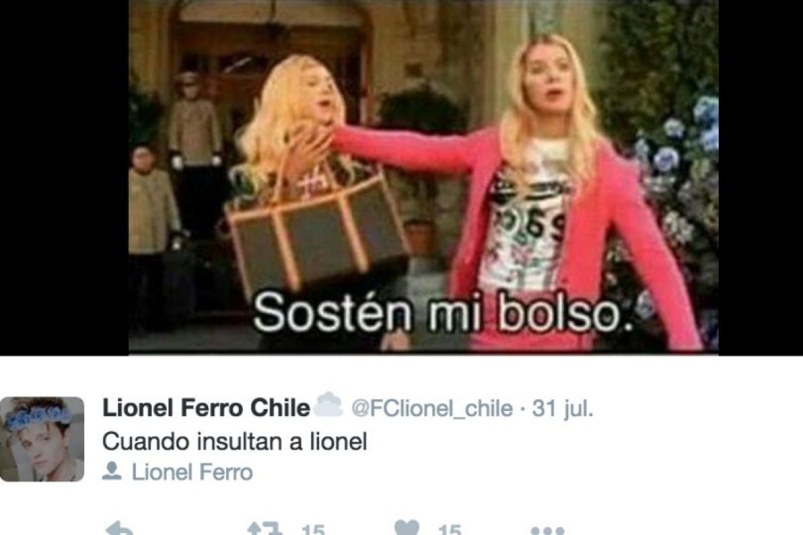
Task: Open the three-dots more options menu
Action: (x=547, y=531)
